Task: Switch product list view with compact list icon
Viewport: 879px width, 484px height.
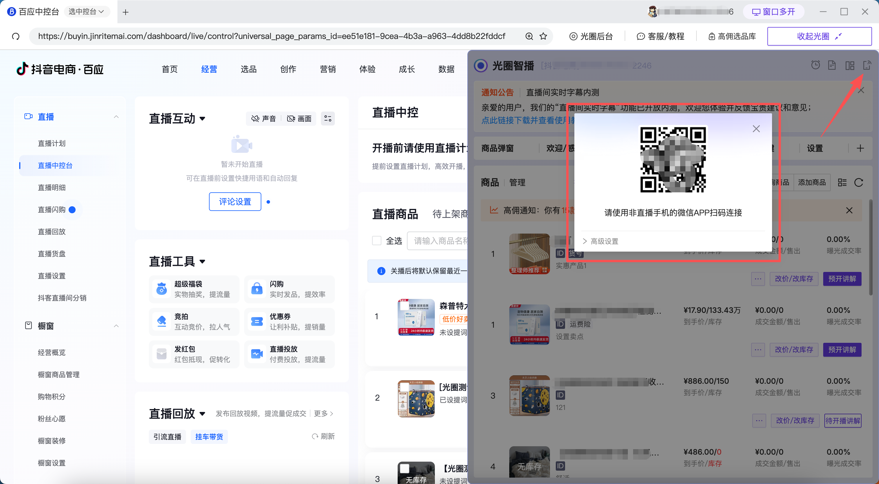Action: 842,182
